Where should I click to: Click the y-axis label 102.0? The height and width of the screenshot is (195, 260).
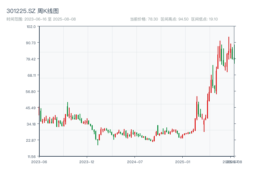(x=31, y=27)
